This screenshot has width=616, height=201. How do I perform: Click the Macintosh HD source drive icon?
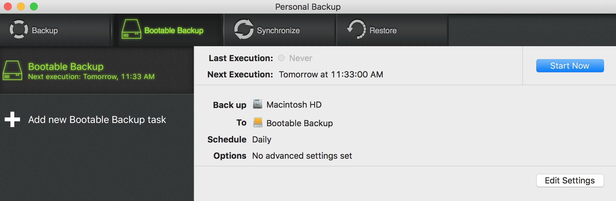point(258,104)
